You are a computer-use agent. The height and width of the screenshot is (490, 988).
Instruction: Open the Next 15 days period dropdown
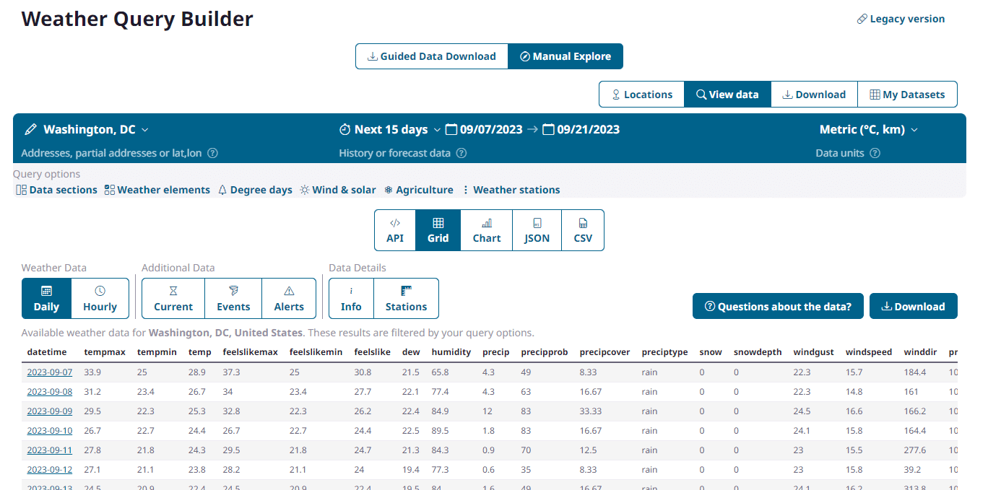437,130
